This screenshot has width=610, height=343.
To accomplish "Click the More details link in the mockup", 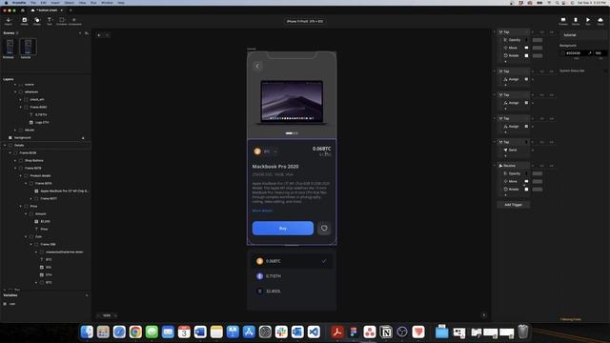I will [x=262, y=211].
